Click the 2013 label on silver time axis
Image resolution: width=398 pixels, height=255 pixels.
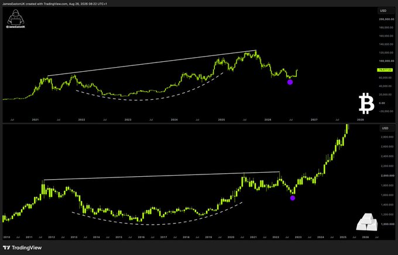click(x=74, y=237)
